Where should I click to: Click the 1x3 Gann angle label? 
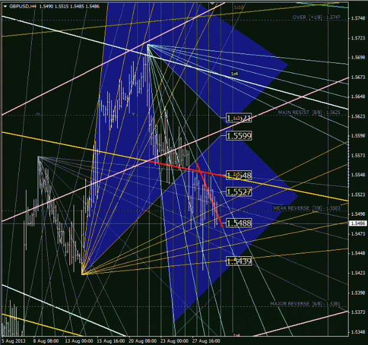237,118
